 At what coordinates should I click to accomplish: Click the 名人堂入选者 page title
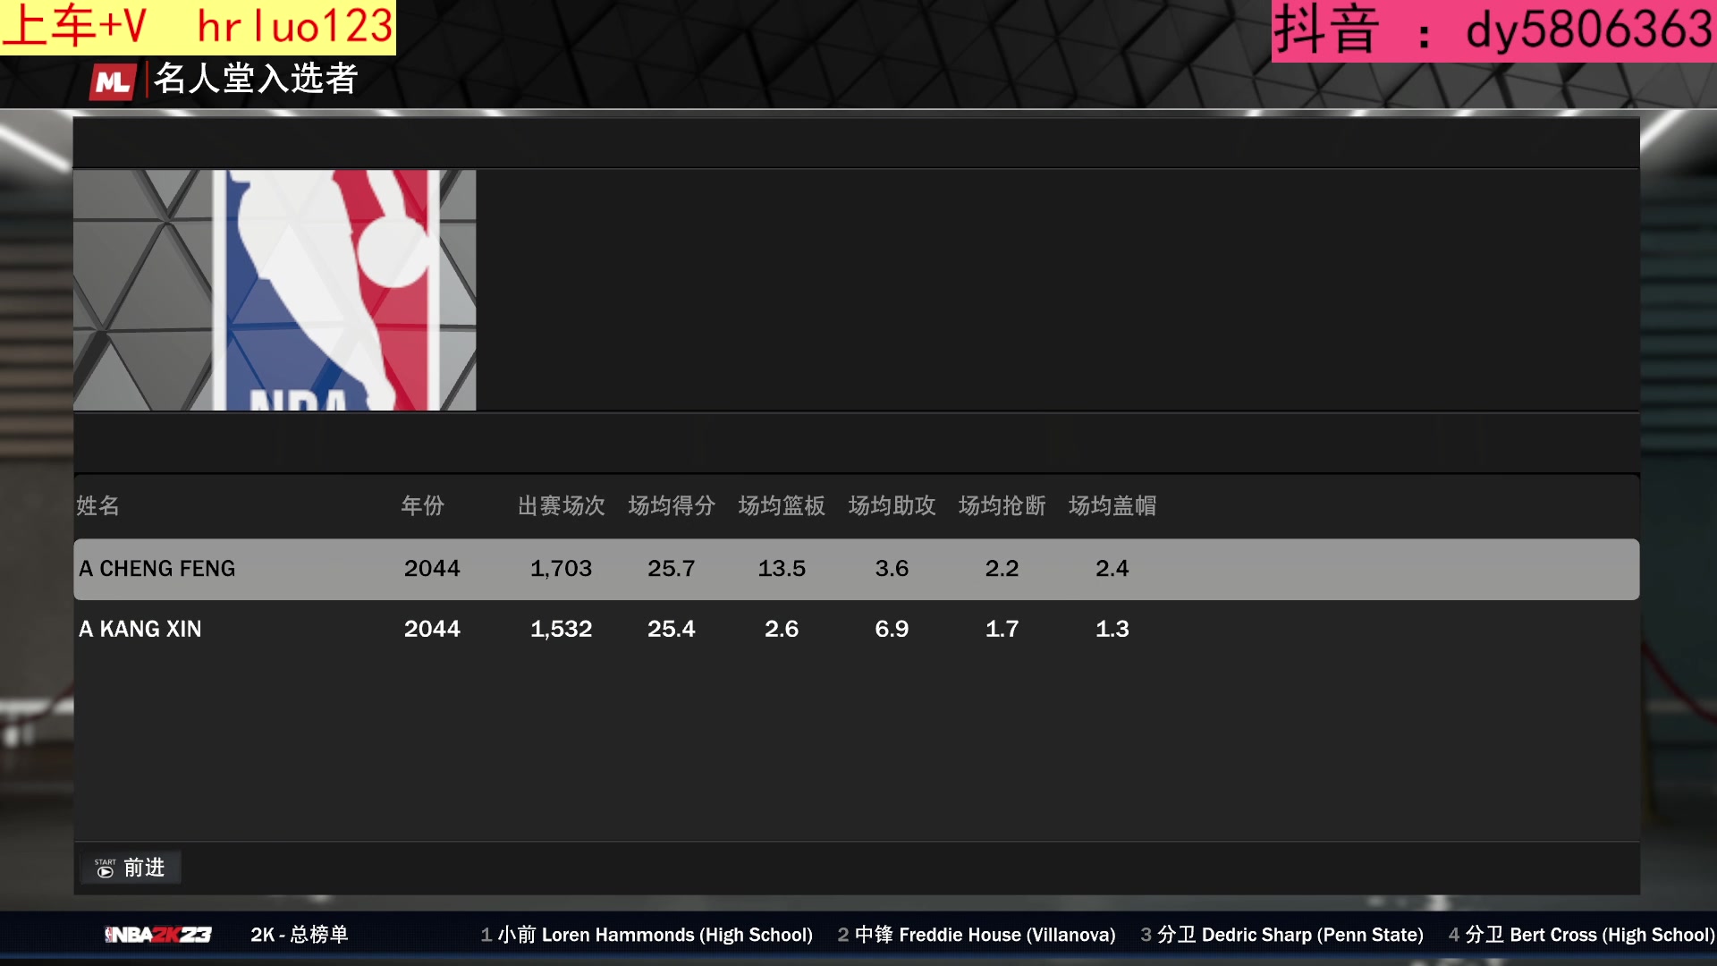pyautogui.click(x=256, y=79)
